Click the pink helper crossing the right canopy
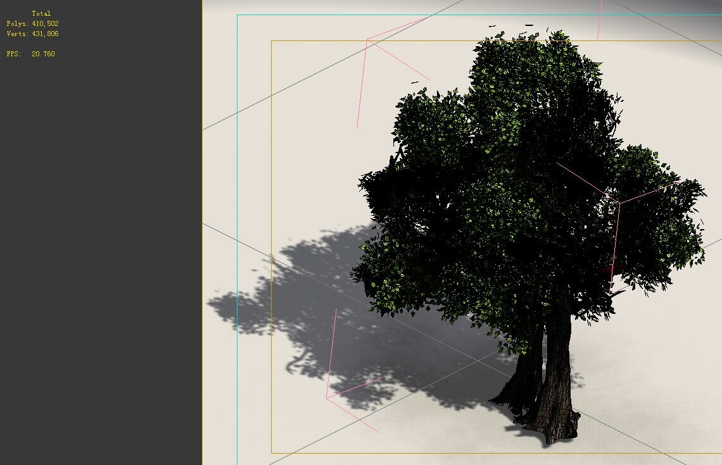This screenshot has height=465, width=722. [617, 202]
